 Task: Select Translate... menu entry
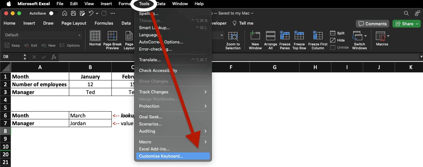coord(173,60)
